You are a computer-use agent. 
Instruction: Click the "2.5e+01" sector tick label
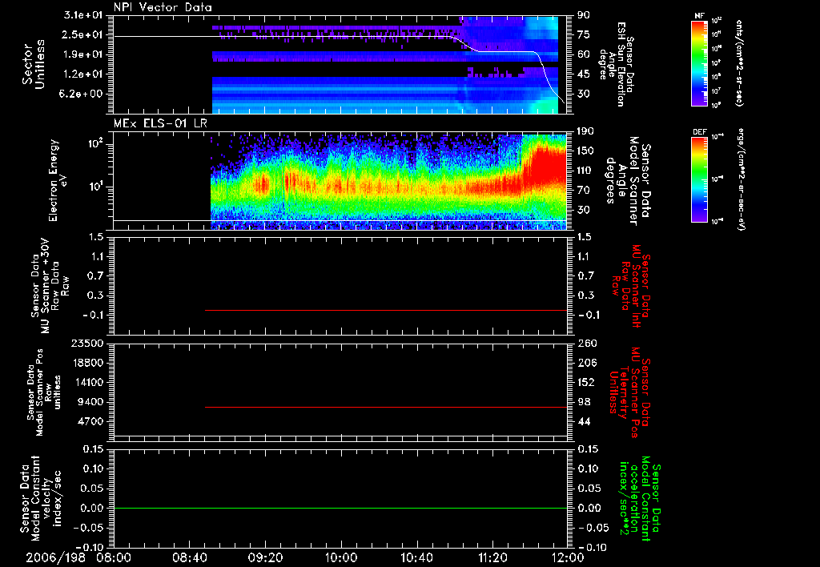(x=83, y=34)
